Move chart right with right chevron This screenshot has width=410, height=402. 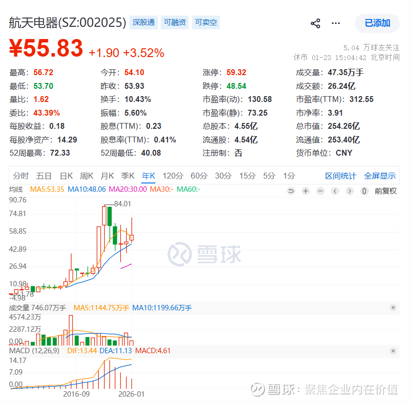click(349, 191)
